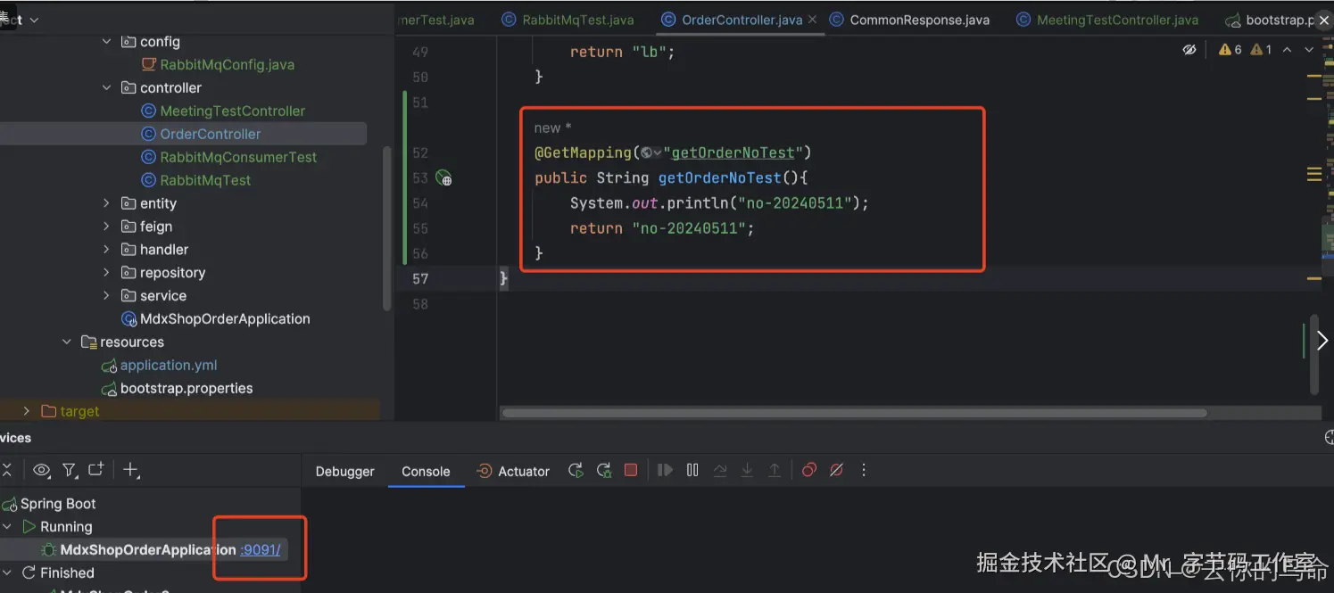This screenshot has width=1334, height=593.
Task: Click line number 57 in the gutter
Action: [x=419, y=279]
